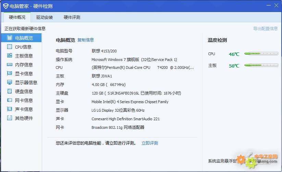Image resolution: width=282 pixels, height=172 pixels.
Task: Open the CPU信息 sidebar icon
Action: (10, 47)
